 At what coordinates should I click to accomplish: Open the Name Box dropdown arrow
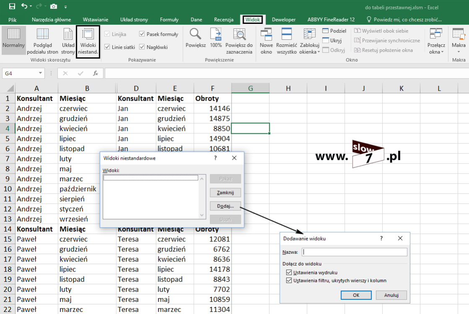[40, 73]
